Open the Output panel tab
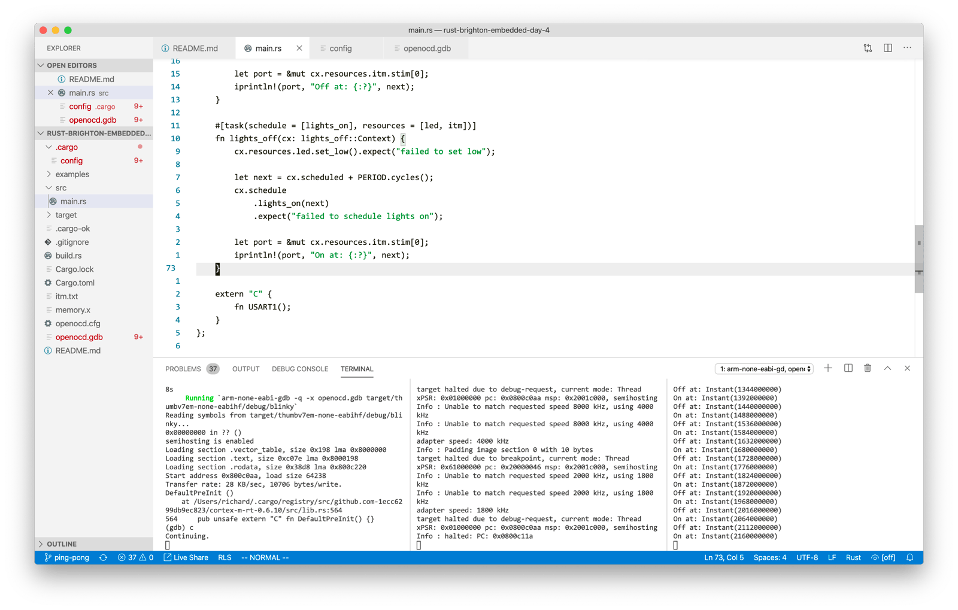 pyautogui.click(x=245, y=369)
